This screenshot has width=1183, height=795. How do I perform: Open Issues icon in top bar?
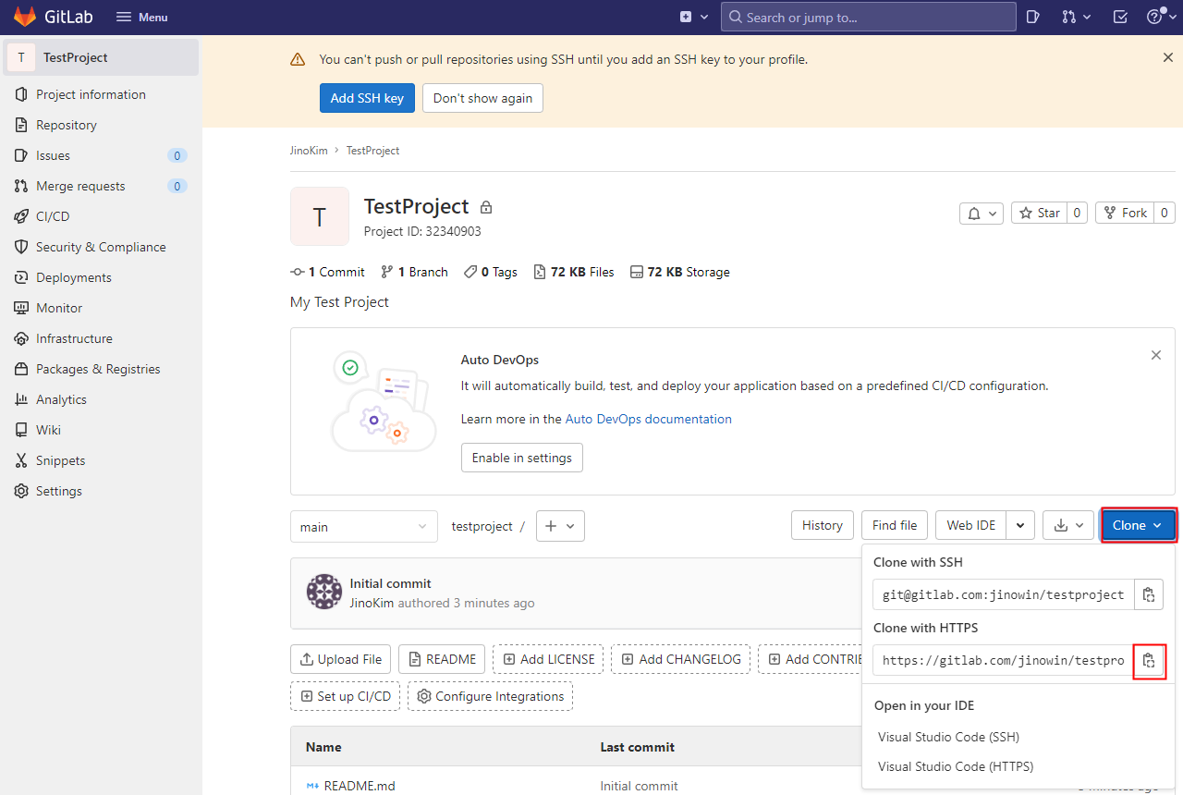click(x=1033, y=17)
